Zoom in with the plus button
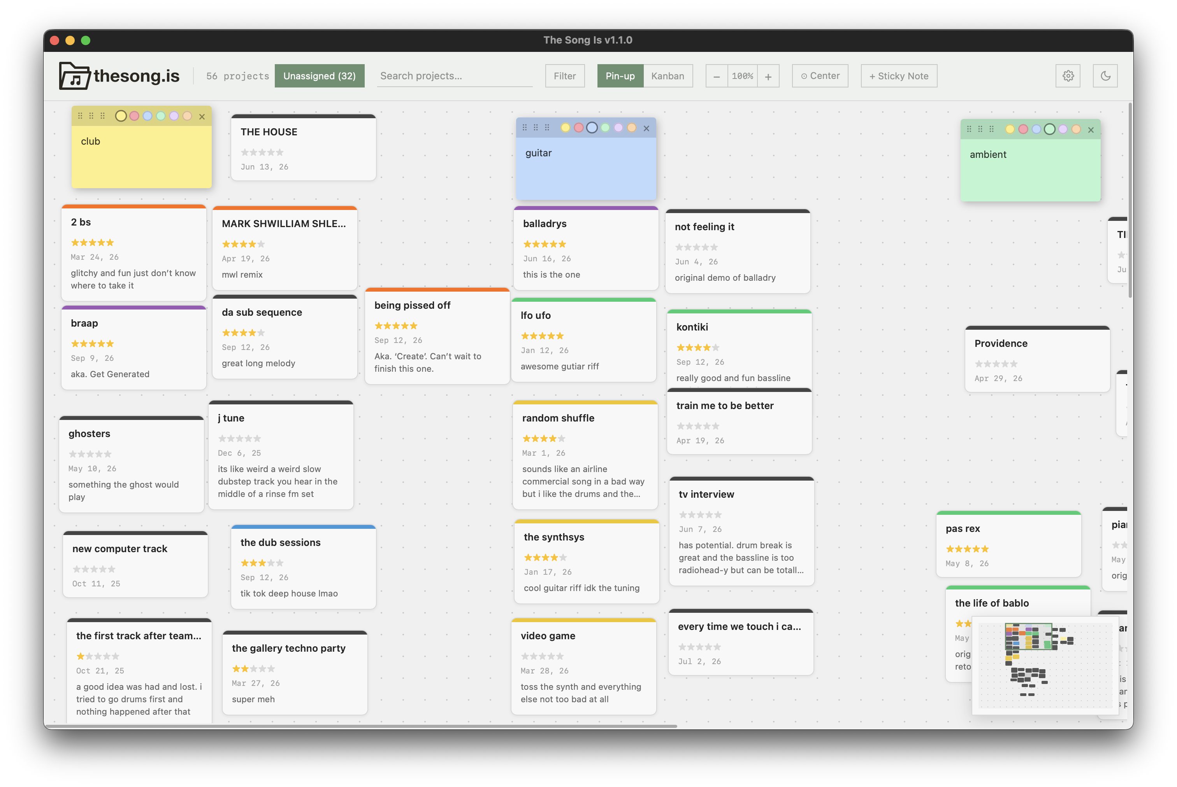Screen dimensions: 1177x787 coord(768,76)
